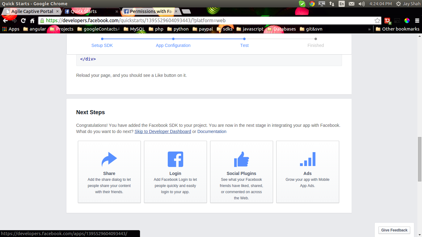Open the clock showing 4:24:04 PM
Viewport: 422px width, 237px height.
click(x=381, y=4)
